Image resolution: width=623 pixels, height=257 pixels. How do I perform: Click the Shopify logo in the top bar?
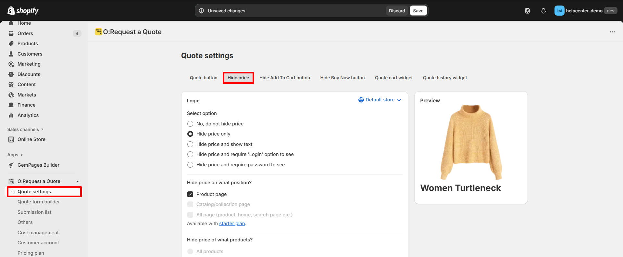point(23,11)
